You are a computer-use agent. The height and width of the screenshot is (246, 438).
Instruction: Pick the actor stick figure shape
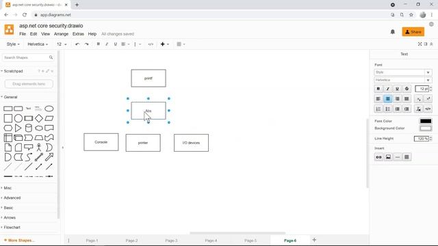tap(39, 148)
